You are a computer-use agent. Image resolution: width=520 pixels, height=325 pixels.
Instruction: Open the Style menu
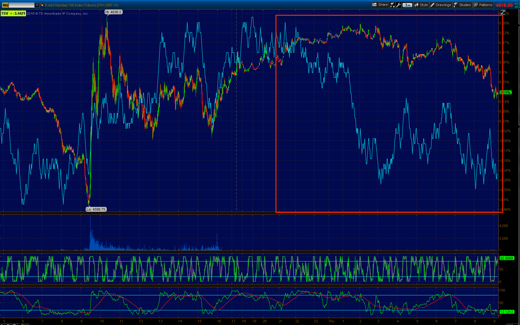pyautogui.click(x=421, y=5)
